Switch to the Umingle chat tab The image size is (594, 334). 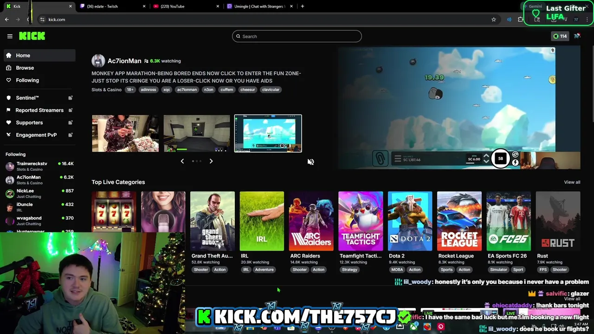click(259, 6)
